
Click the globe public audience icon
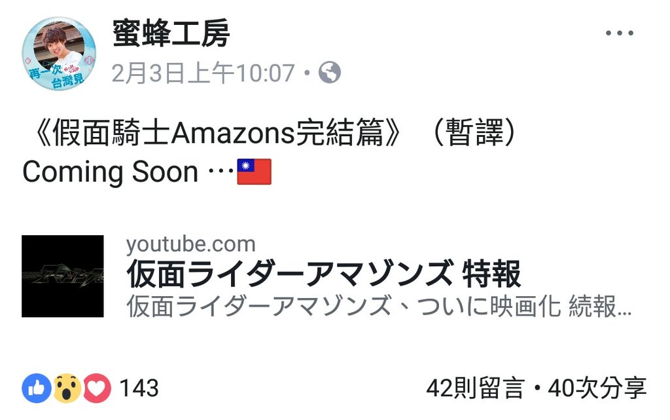(330, 72)
